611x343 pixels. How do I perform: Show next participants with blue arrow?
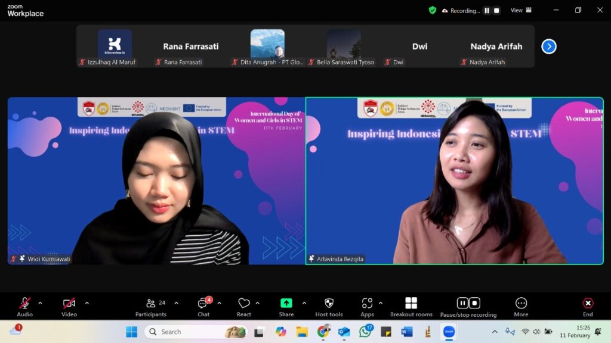(x=549, y=46)
